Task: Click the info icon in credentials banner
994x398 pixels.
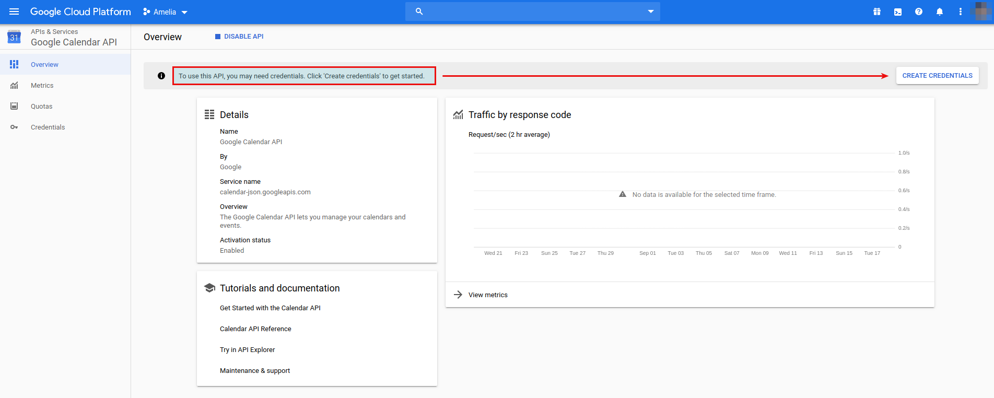Action: pos(161,76)
